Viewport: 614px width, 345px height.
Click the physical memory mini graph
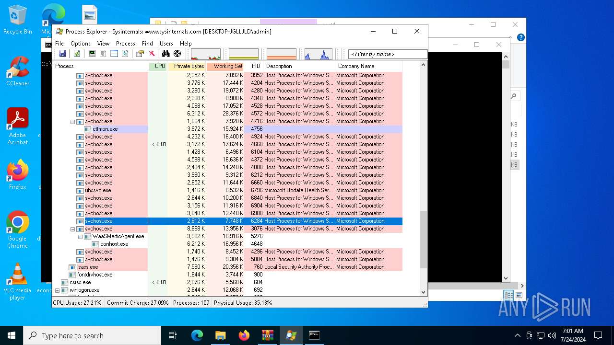[x=282, y=54]
